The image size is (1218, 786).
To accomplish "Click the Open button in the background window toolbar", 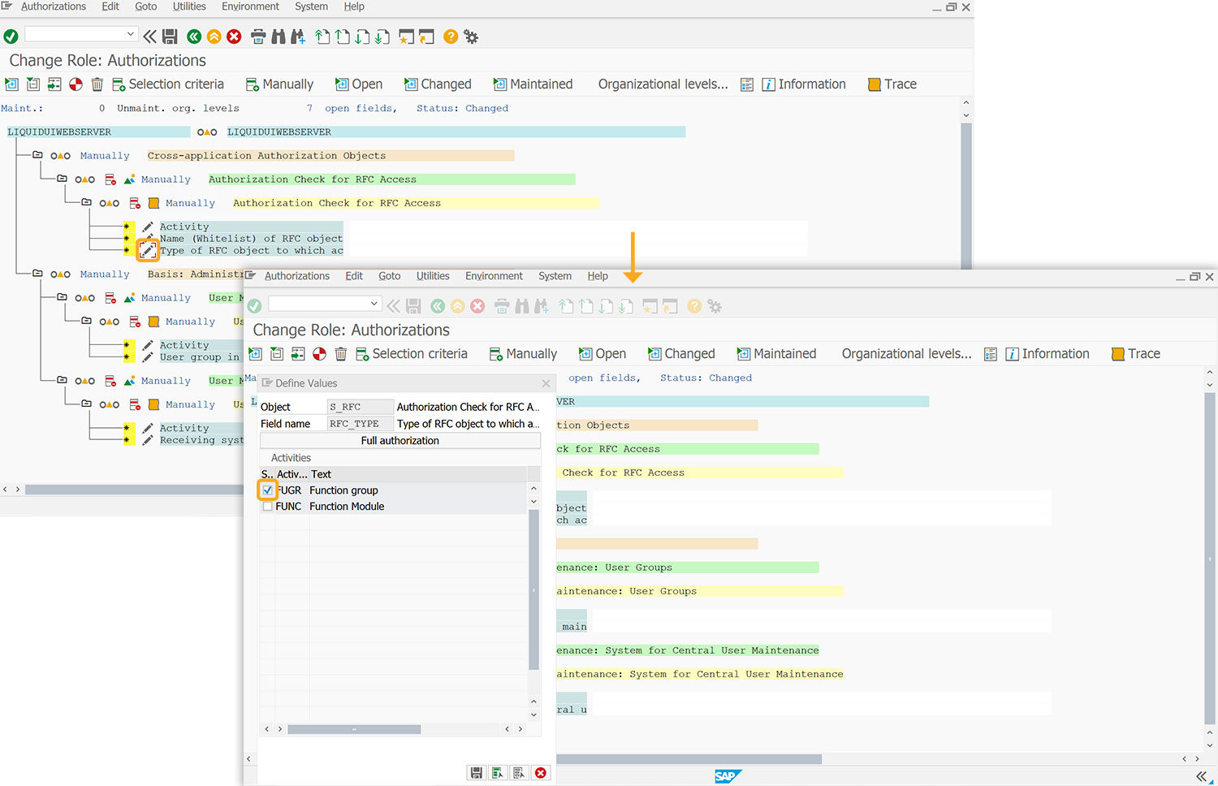I will click(359, 84).
